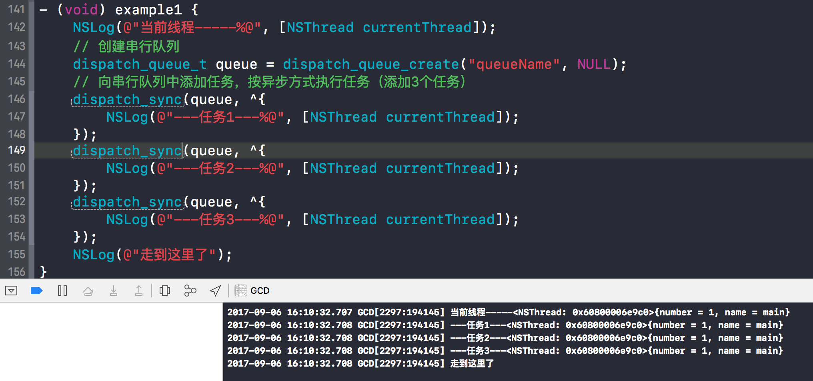Click NULL argument on line 144
813x381 pixels.
click(x=594, y=64)
